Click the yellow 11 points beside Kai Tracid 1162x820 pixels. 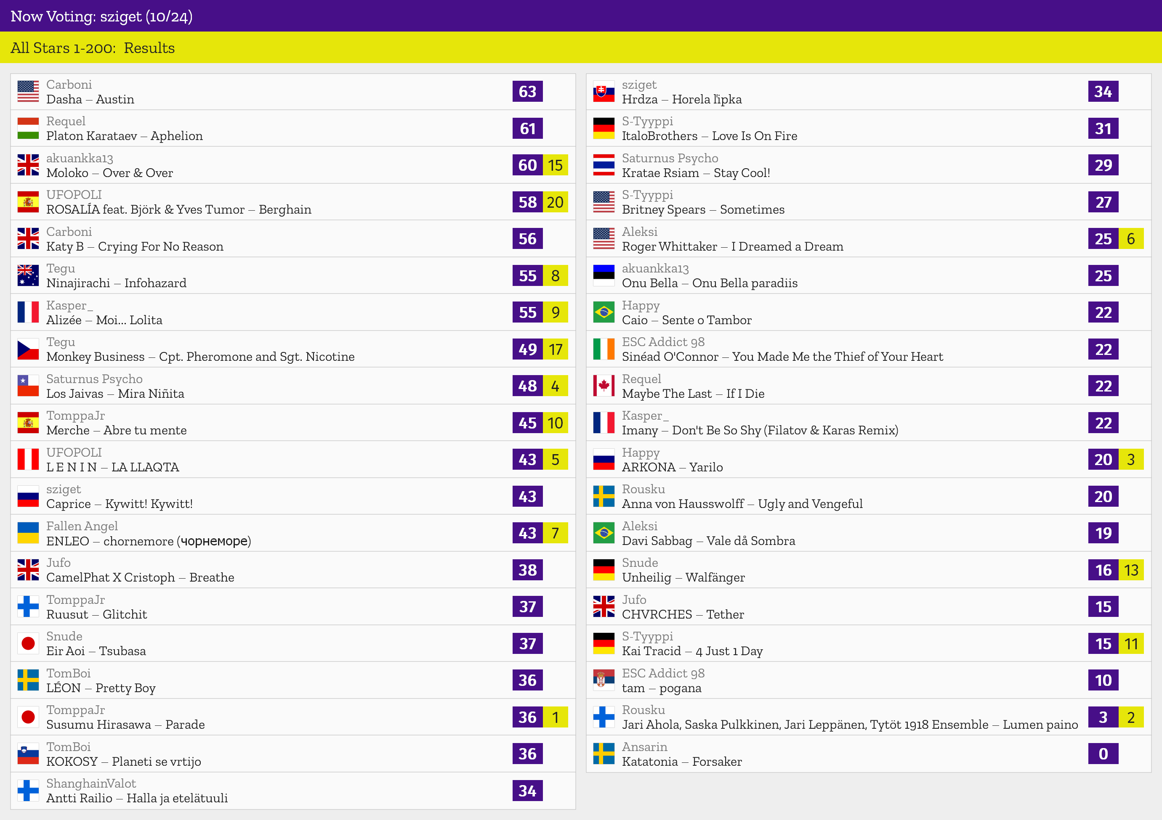1131,643
